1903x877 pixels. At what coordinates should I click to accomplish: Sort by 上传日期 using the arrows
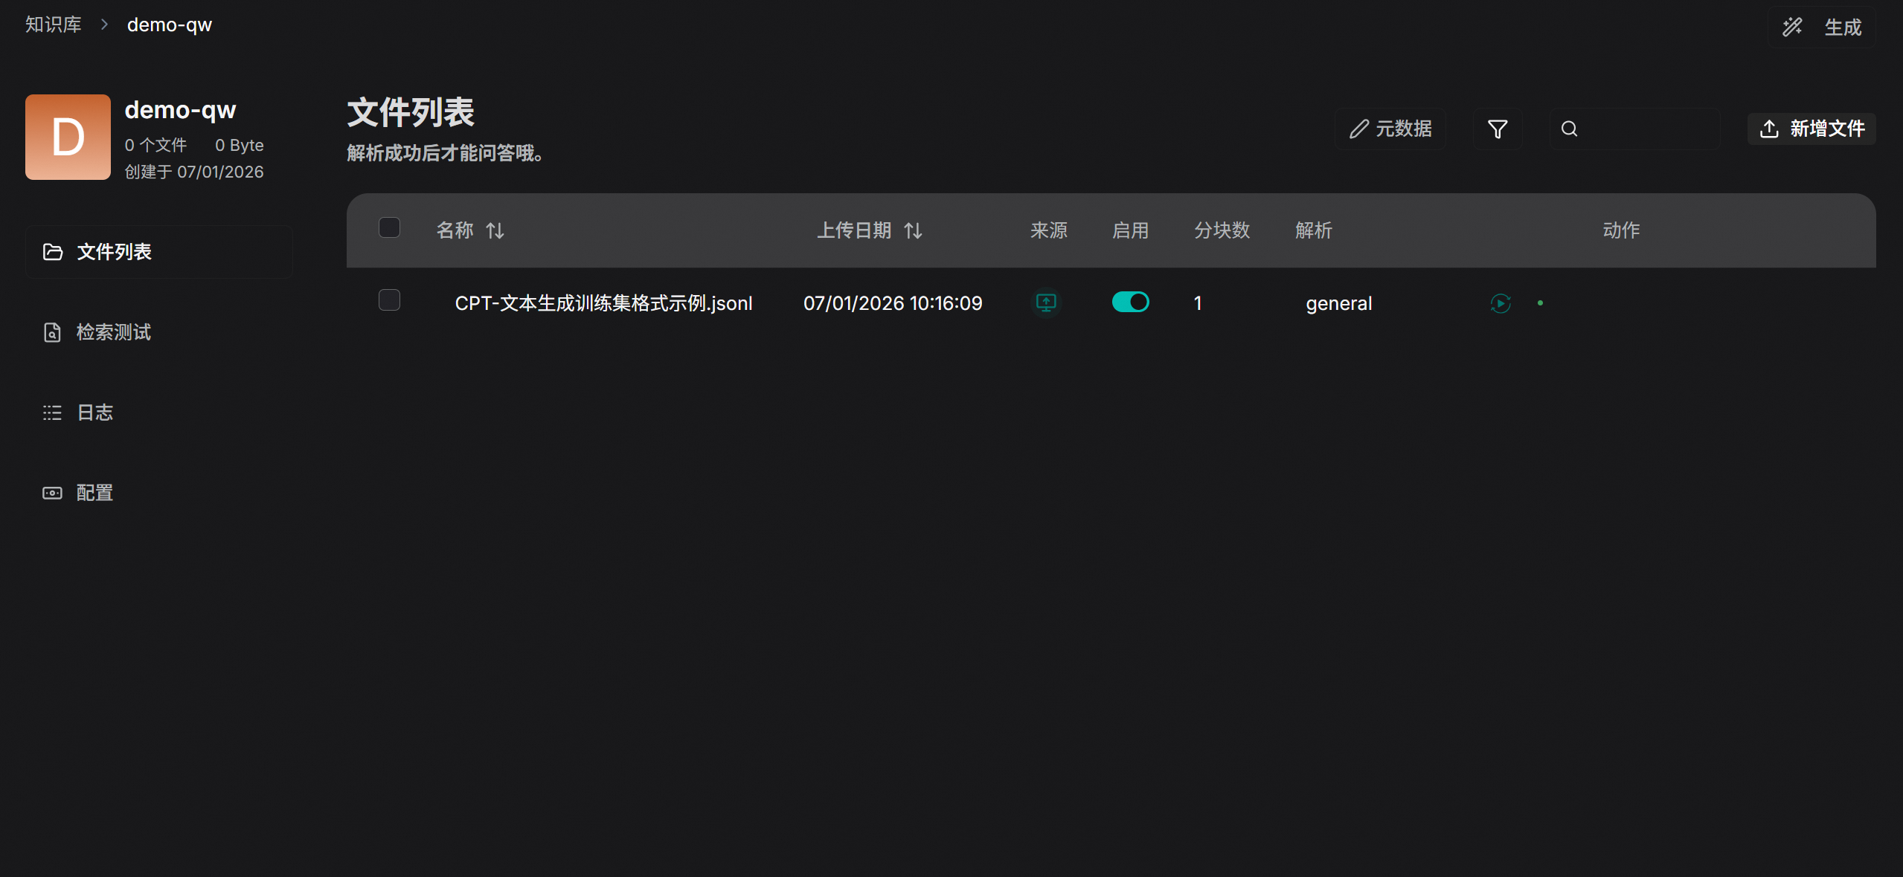pyautogui.click(x=913, y=231)
